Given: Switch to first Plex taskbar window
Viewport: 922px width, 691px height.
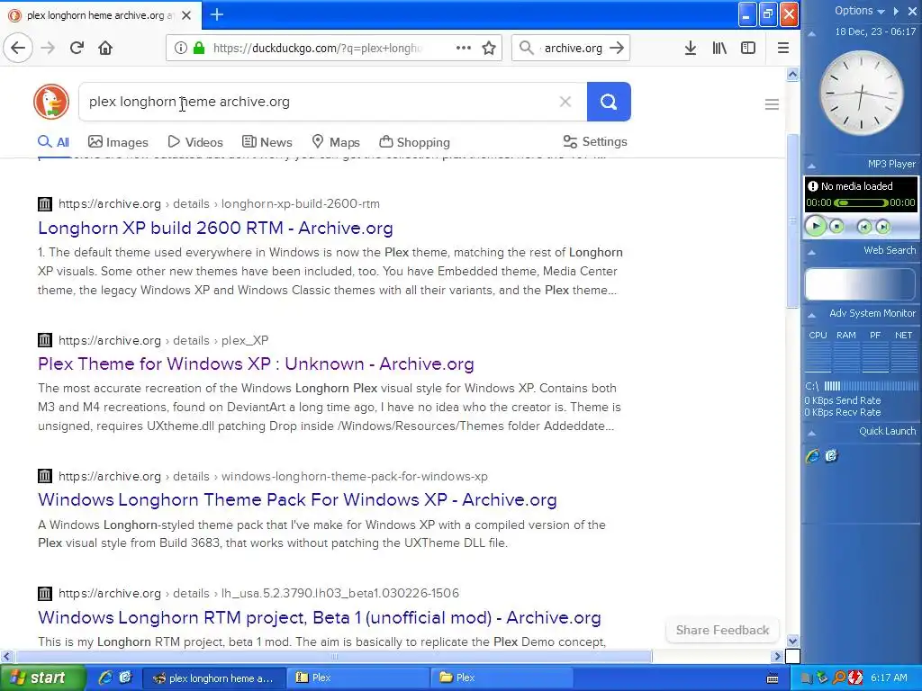Looking at the screenshot, I should pos(357,678).
